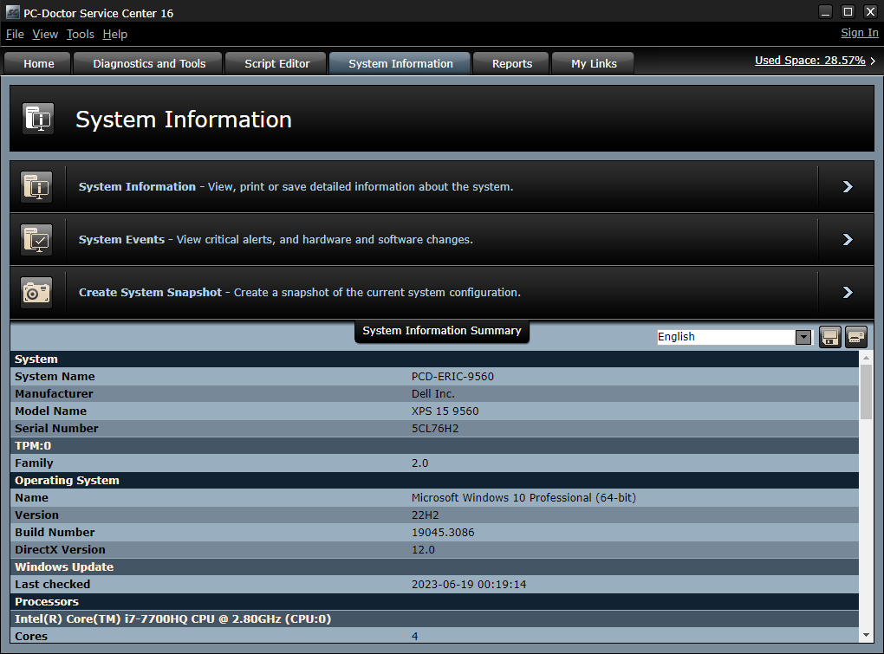This screenshot has width=884, height=654.
Task: Open the Help menu
Action: point(114,34)
